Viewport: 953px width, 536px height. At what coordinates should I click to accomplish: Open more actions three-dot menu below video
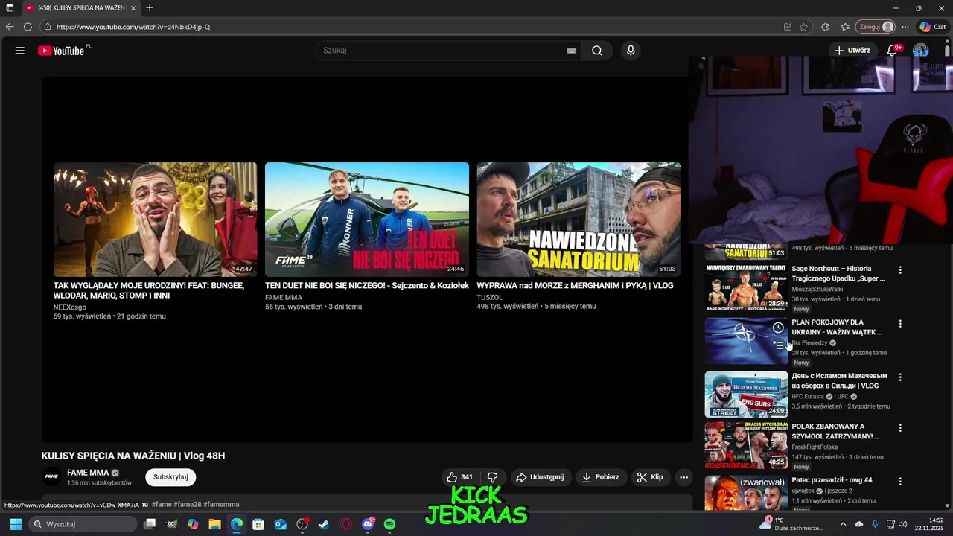click(683, 477)
